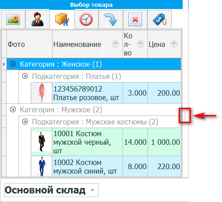Sort by the Цена column header
Screen dimensions: 222x202
[164, 44]
